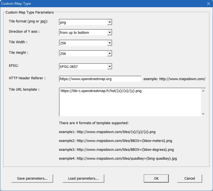Viewport: 213px width, 191px height.
Task: Click the HTTP Header Referer input field
Action: [100, 79]
